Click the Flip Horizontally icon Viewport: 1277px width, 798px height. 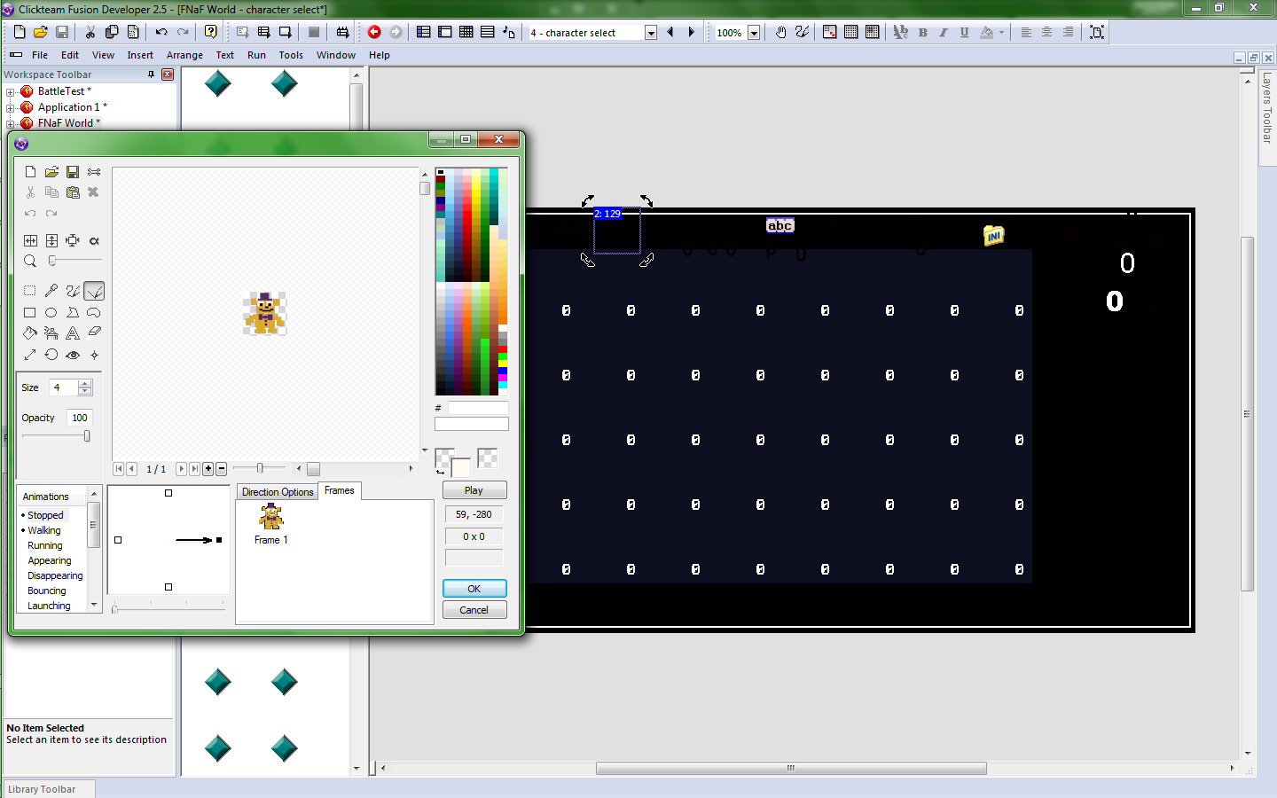30,240
